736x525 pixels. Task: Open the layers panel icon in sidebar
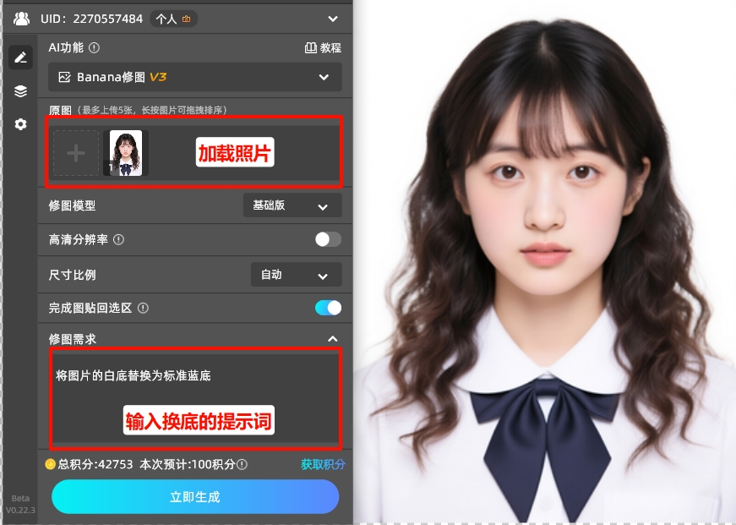pyautogui.click(x=19, y=91)
